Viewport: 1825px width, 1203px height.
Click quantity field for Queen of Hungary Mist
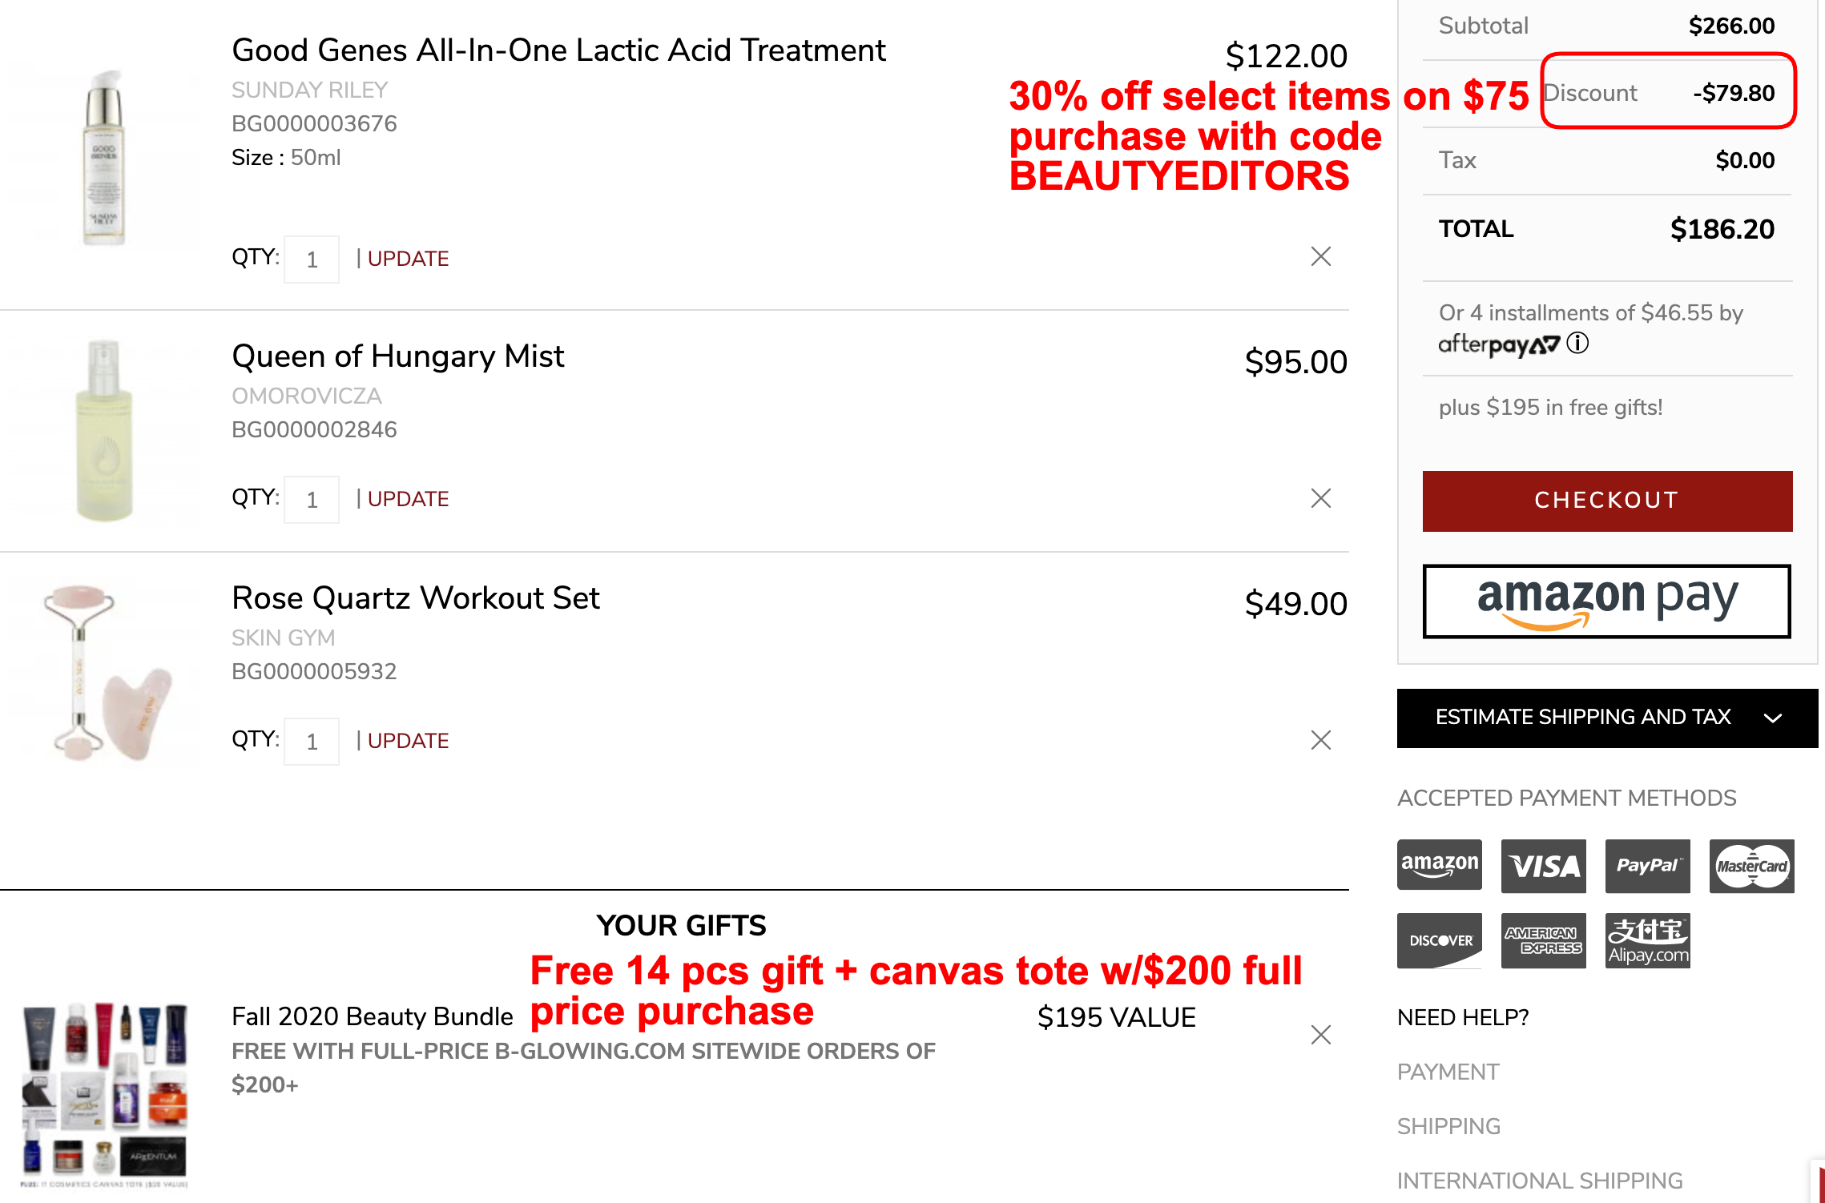[x=312, y=500]
